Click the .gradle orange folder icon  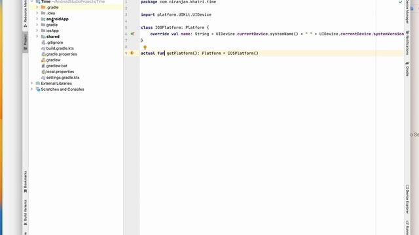(x=43, y=7)
